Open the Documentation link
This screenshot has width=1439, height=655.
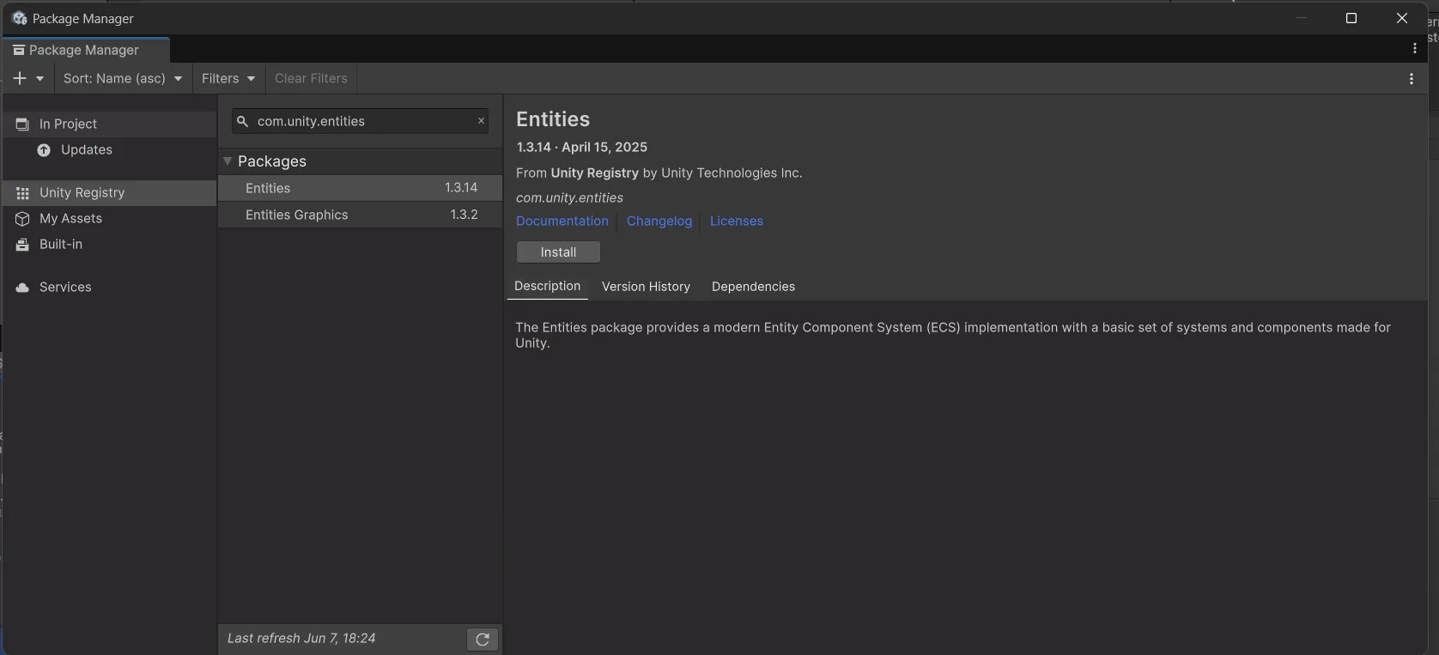[562, 221]
